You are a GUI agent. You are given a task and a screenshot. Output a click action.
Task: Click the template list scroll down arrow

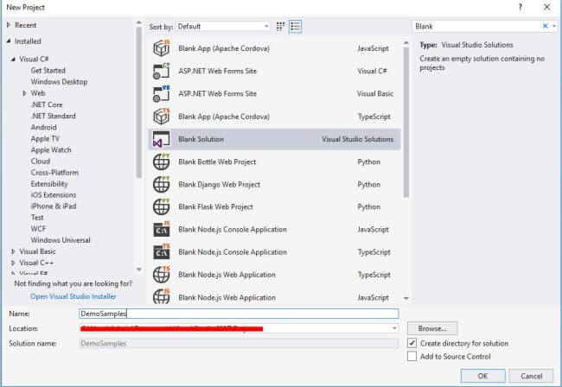pyautogui.click(x=406, y=298)
